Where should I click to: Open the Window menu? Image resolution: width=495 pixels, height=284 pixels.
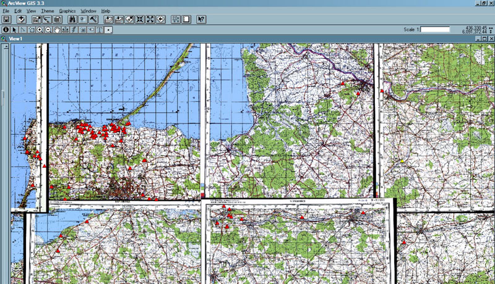click(88, 11)
